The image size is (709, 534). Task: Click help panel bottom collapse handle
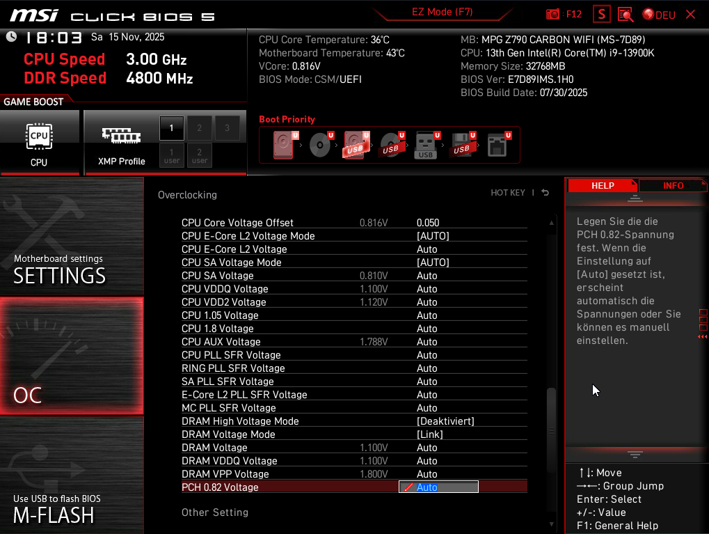click(635, 455)
